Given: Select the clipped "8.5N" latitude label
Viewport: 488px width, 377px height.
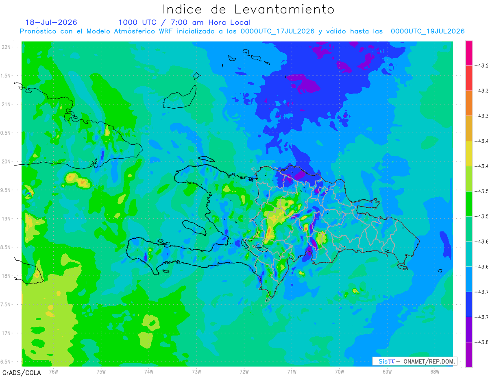Looking at the screenshot, I should (6, 247).
